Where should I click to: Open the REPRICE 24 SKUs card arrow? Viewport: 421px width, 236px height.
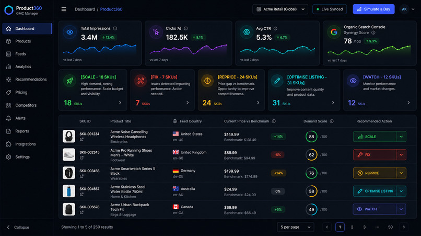click(258, 103)
